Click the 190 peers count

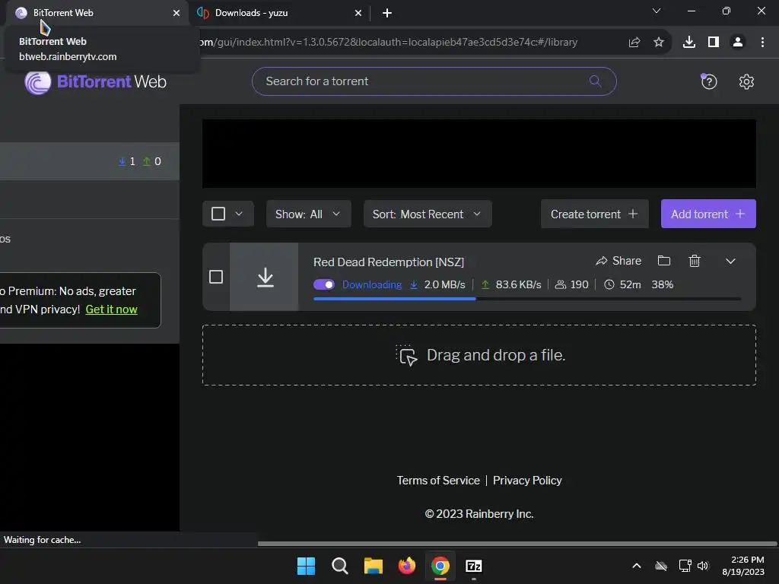tap(579, 284)
